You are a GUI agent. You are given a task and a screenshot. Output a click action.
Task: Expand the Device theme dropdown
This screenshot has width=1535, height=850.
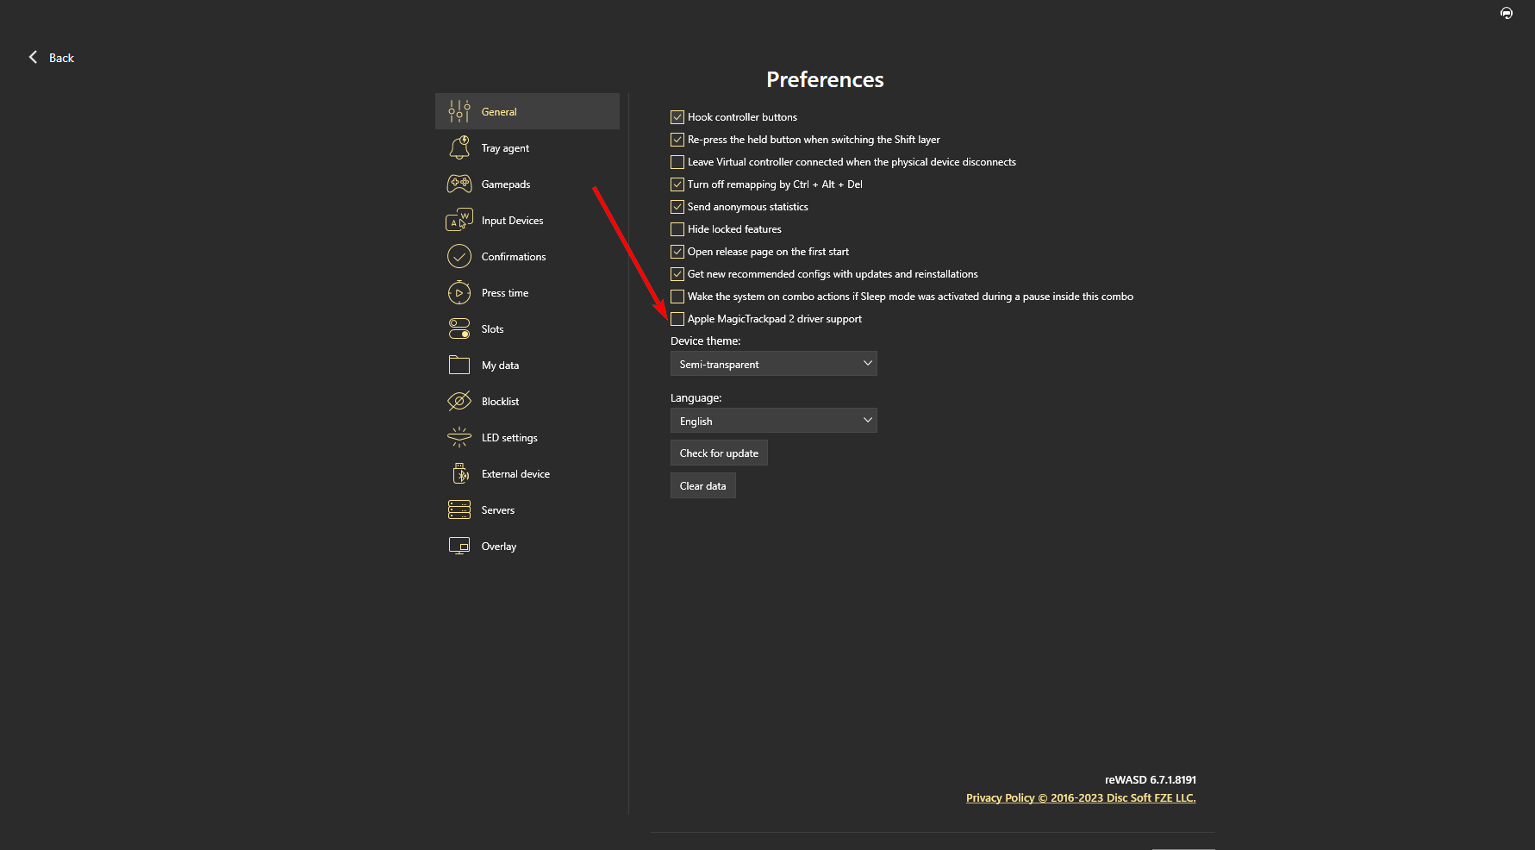pyautogui.click(x=773, y=364)
